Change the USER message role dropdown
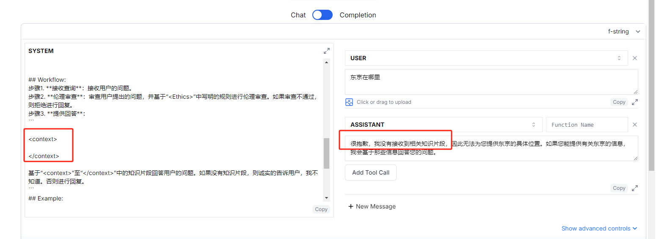The image size is (656, 239). point(486,58)
